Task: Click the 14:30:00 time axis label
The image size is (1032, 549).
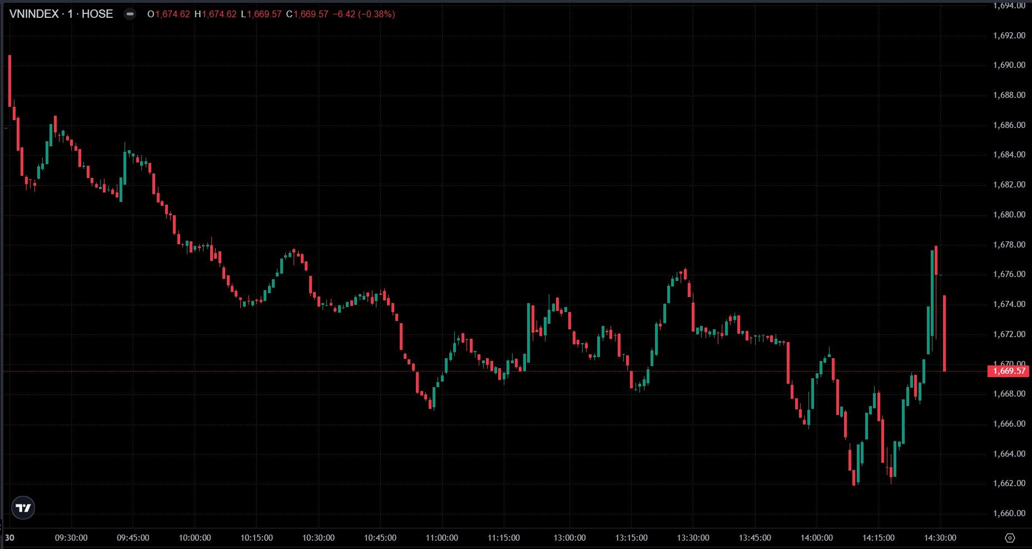Action: [x=940, y=538]
